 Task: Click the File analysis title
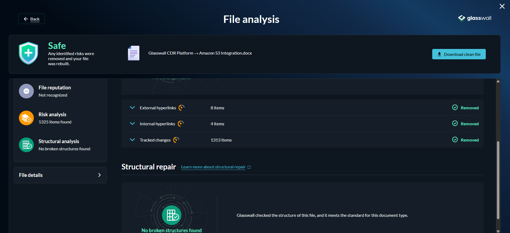251,19
